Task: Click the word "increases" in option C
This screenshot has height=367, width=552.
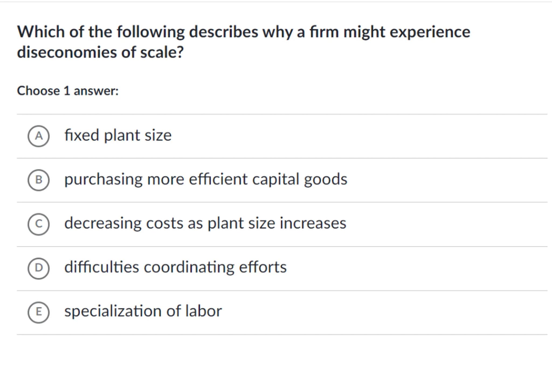Action: 313,223
